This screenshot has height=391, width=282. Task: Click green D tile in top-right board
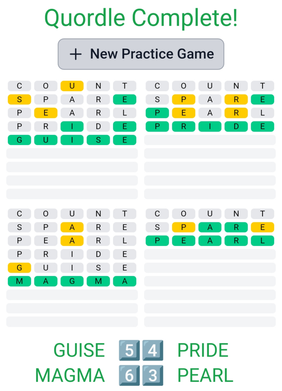click(x=236, y=126)
